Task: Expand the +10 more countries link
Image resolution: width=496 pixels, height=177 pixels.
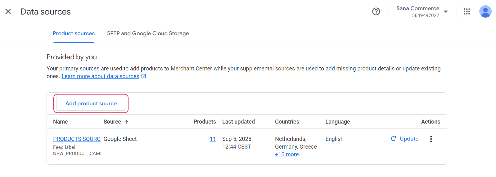Action: pos(287,154)
